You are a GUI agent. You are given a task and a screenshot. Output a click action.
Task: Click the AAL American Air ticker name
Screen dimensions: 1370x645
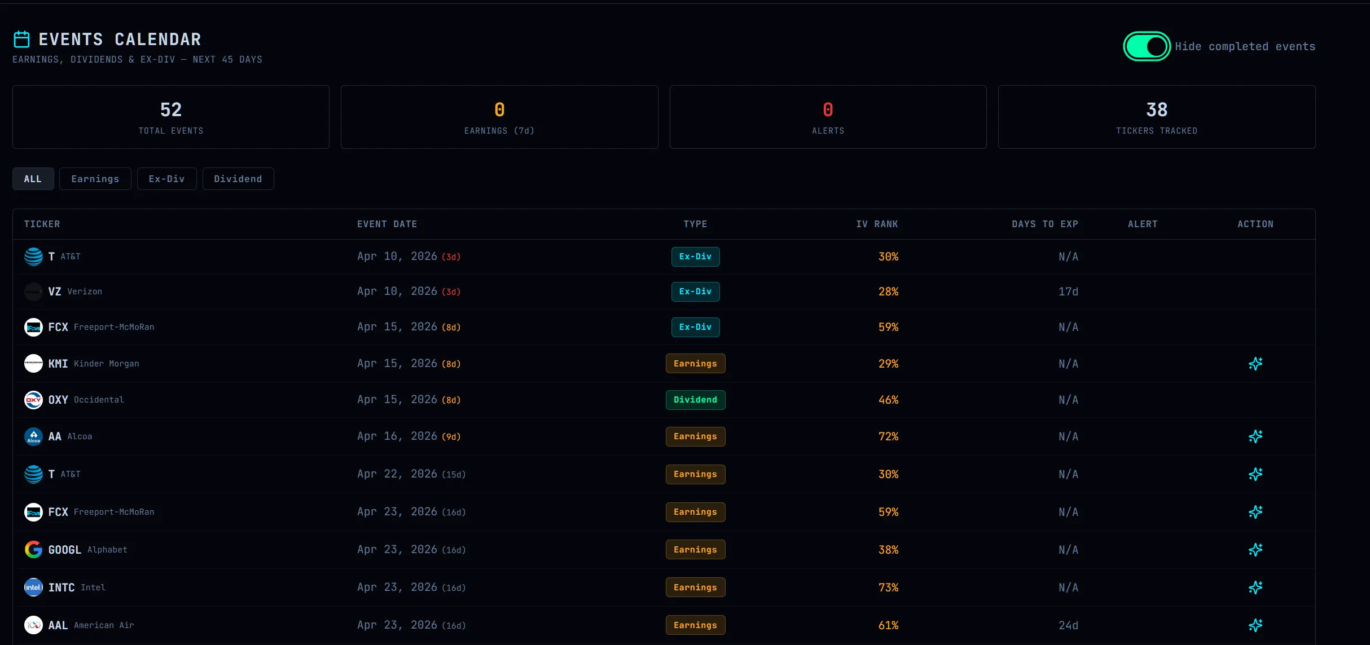pyautogui.click(x=91, y=625)
